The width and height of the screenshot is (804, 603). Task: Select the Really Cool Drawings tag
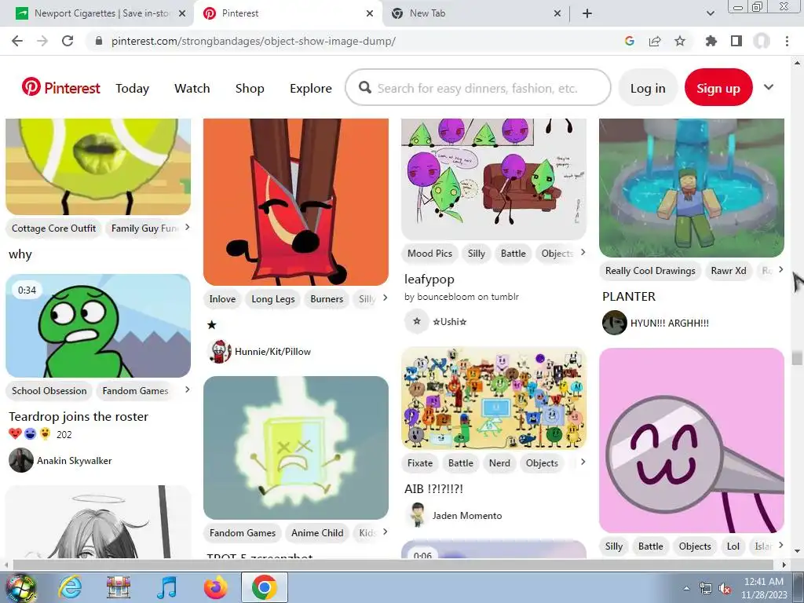tap(650, 271)
